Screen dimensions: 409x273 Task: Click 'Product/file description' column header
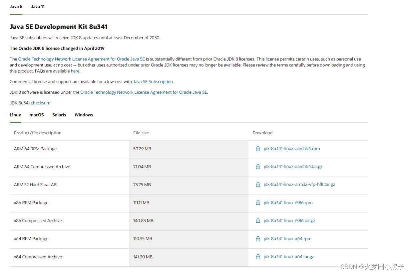pyautogui.click(x=38, y=133)
